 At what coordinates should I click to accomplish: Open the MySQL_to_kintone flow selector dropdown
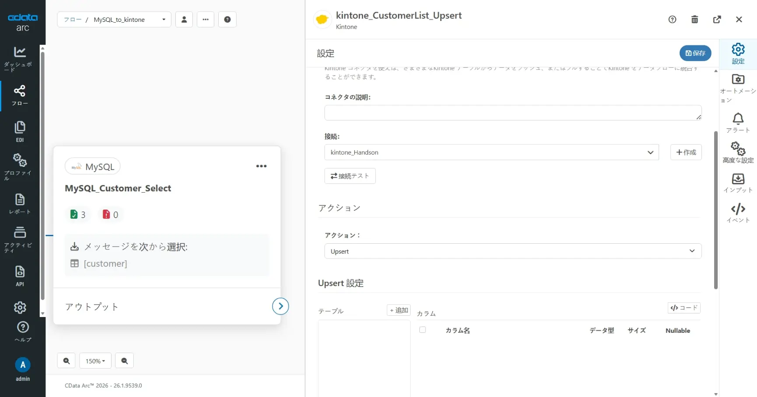(x=164, y=19)
